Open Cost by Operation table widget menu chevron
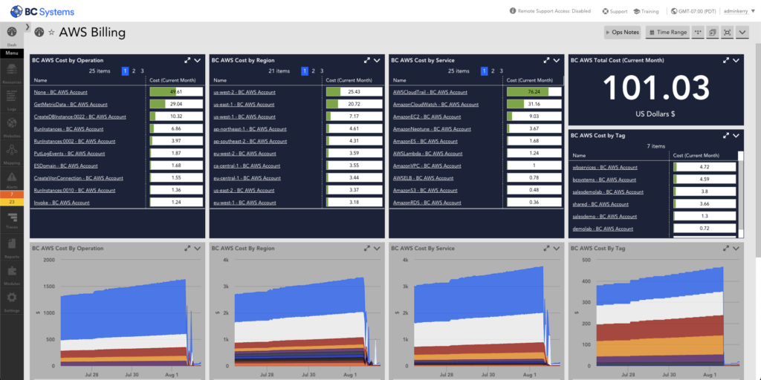The height and width of the screenshot is (380, 761). 198,61
